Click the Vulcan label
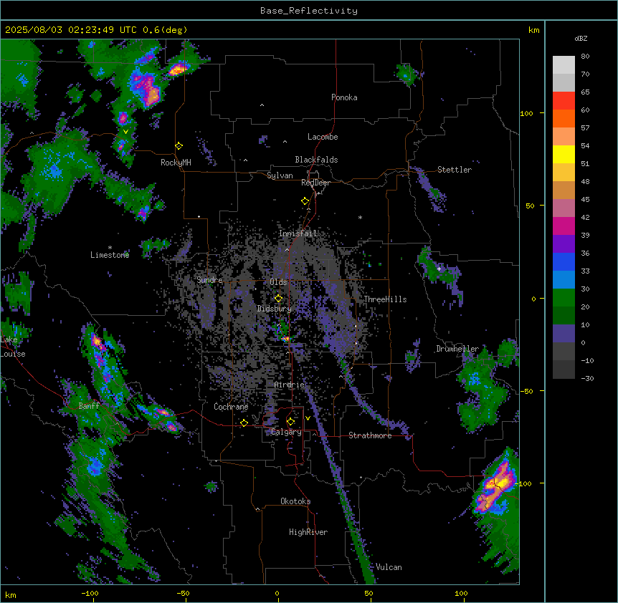This screenshot has height=603, width=618. (389, 567)
